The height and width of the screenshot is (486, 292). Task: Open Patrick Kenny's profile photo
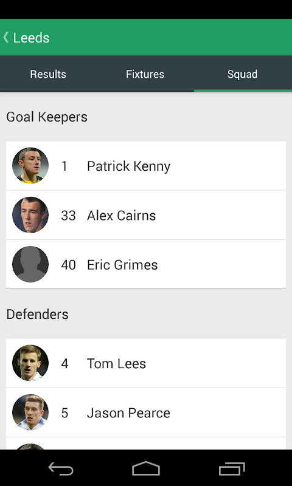click(x=30, y=165)
